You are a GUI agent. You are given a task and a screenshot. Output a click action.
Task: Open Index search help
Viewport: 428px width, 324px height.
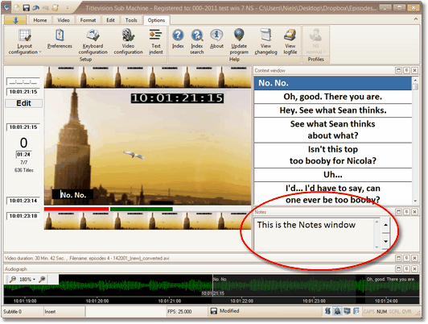click(x=197, y=41)
